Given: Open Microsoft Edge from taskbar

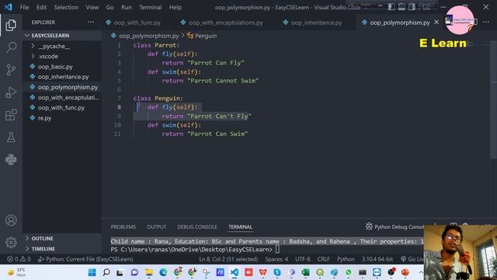Looking at the screenshot, I should pyautogui.click(x=163, y=272).
